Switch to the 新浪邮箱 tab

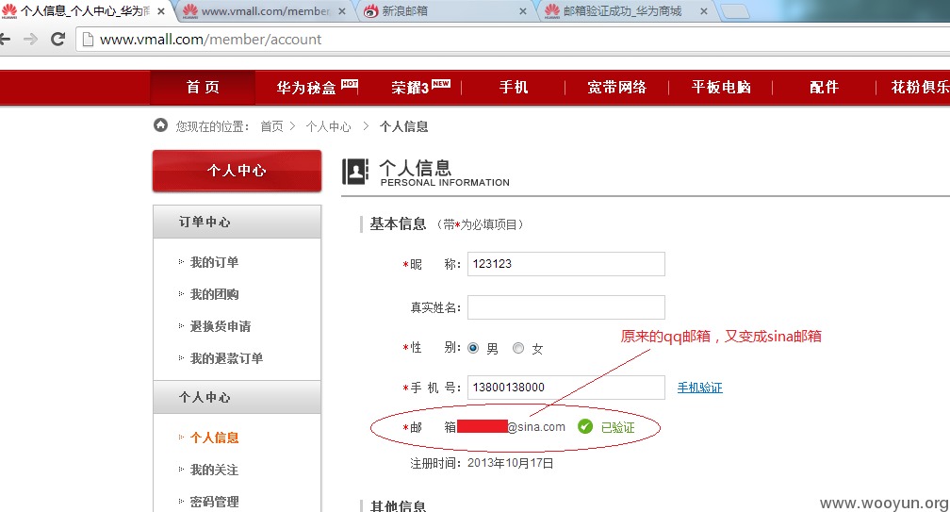449,11
